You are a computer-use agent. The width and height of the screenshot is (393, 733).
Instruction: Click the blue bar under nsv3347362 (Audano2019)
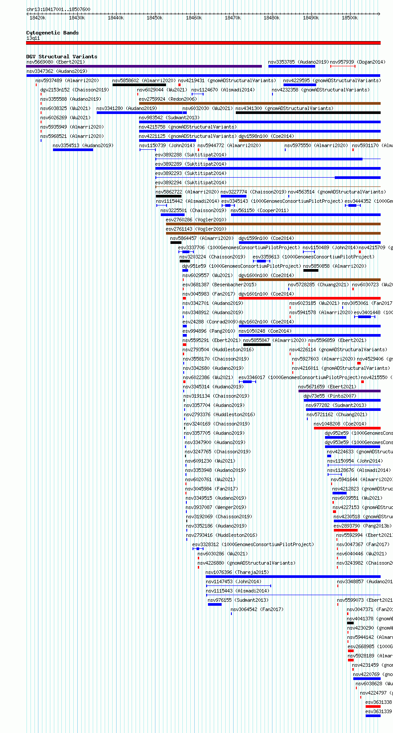203,76
